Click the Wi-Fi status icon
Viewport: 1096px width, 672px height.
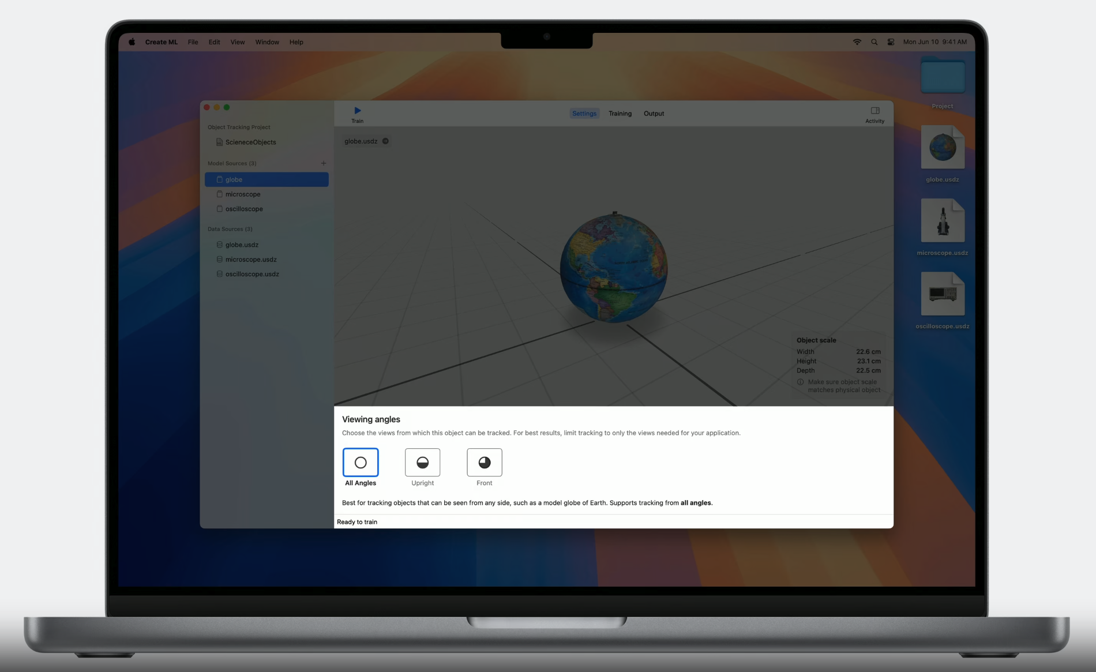pos(857,42)
